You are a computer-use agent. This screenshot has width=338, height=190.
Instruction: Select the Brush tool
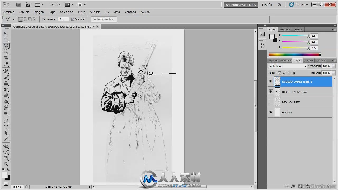click(x=6, y=77)
